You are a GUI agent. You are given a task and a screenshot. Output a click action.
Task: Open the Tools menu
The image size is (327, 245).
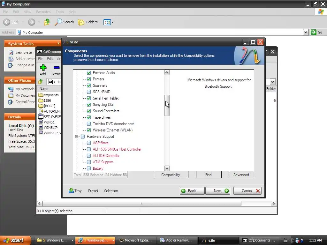click(x=60, y=12)
